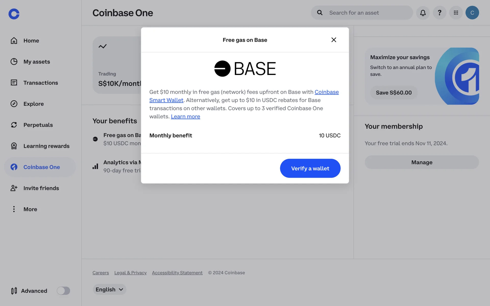Click the help question mark icon
Image resolution: width=490 pixels, height=306 pixels.
[439, 13]
